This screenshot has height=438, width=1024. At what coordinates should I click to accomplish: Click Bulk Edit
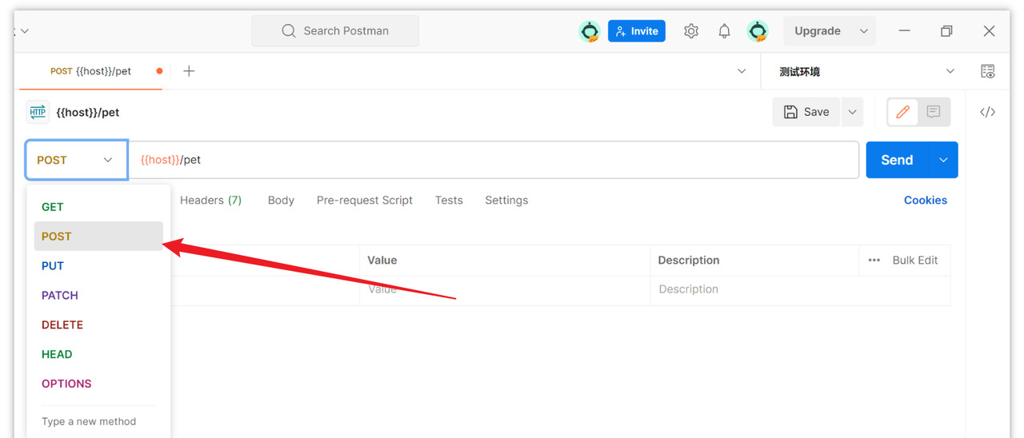click(915, 260)
